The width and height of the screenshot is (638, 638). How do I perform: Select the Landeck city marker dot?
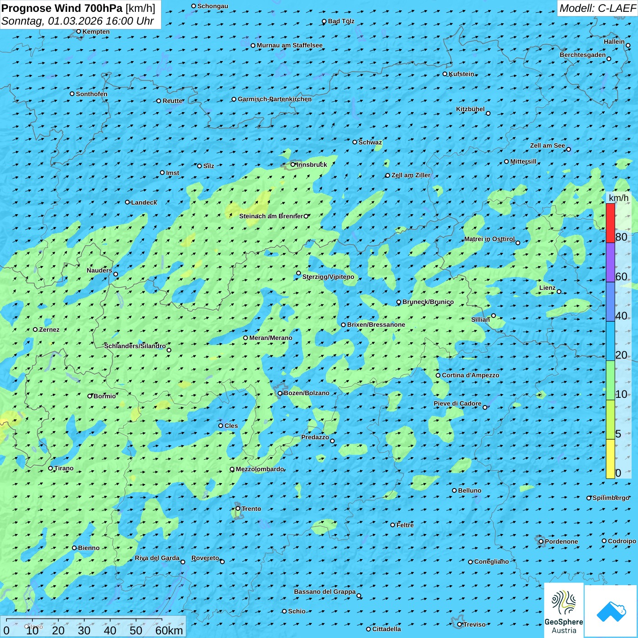click(x=128, y=202)
